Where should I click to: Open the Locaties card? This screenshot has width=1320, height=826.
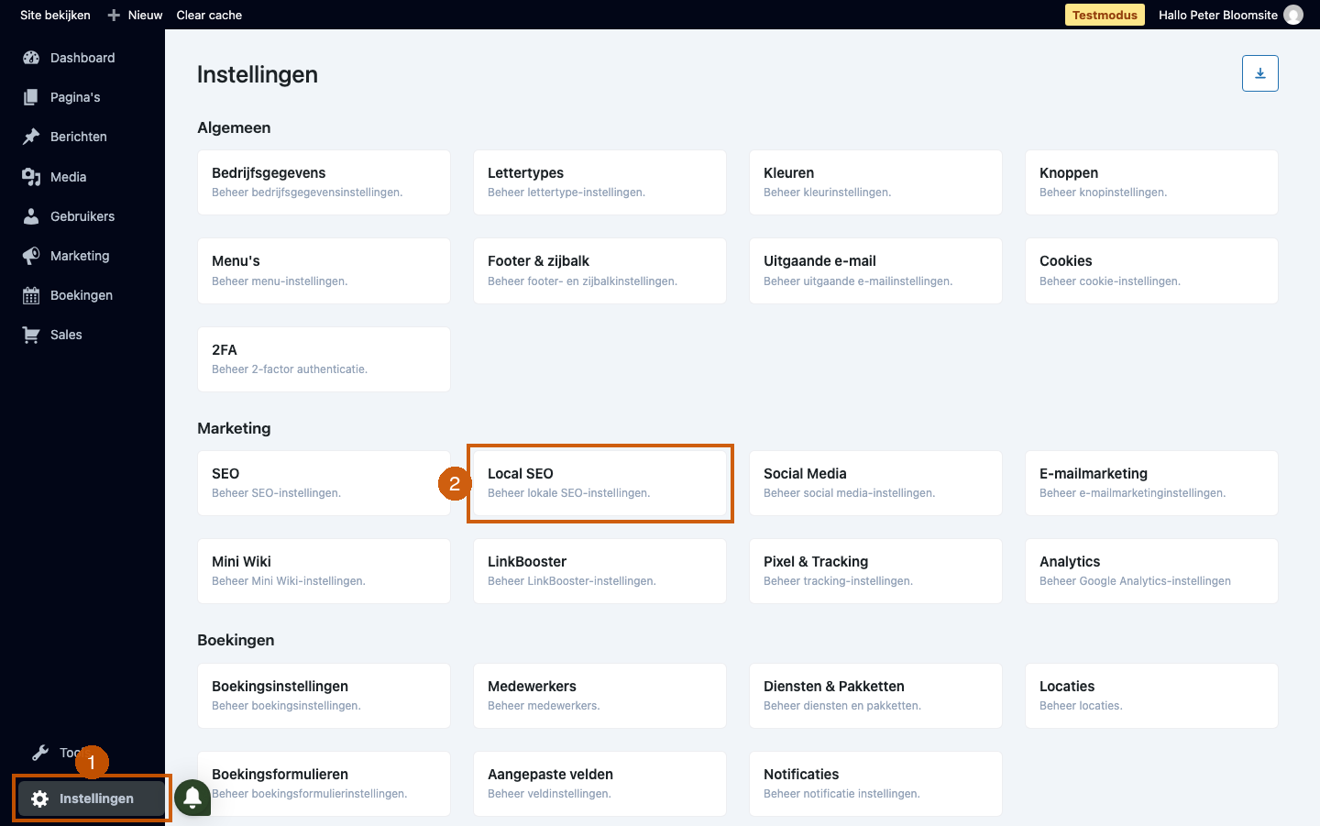click(1151, 696)
